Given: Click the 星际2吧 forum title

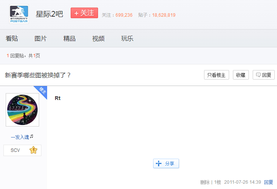Looking at the screenshot, I should pyautogui.click(x=49, y=14).
